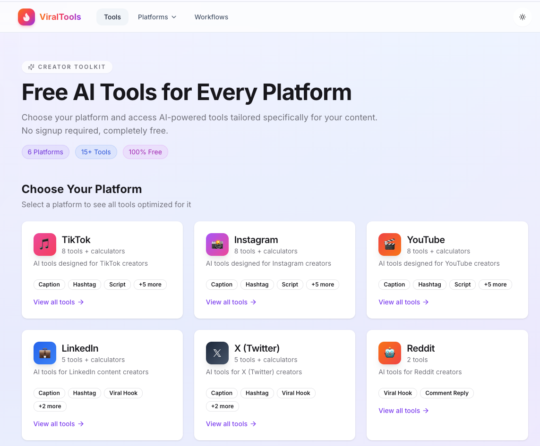540x446 pixels.
Task: Toggle the light/dark theme sun button
Action: click(522, 17)
